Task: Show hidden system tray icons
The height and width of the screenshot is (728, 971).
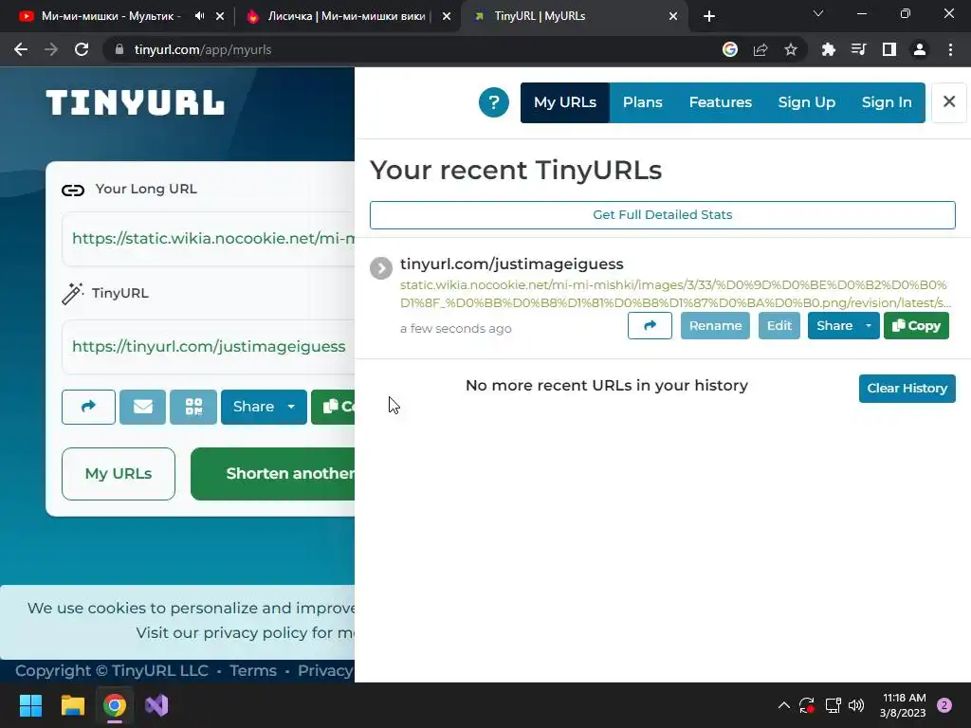Action: coord(783,705)
